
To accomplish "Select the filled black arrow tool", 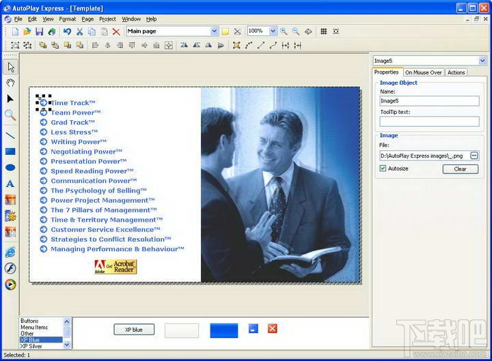I will (x=10, y=99).
